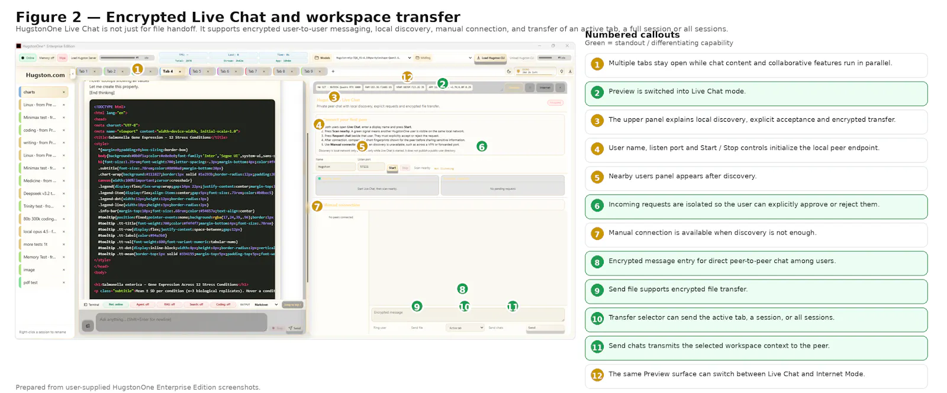
Task: Close Tab 9 with its x icon
Action: tap(320, 72)
